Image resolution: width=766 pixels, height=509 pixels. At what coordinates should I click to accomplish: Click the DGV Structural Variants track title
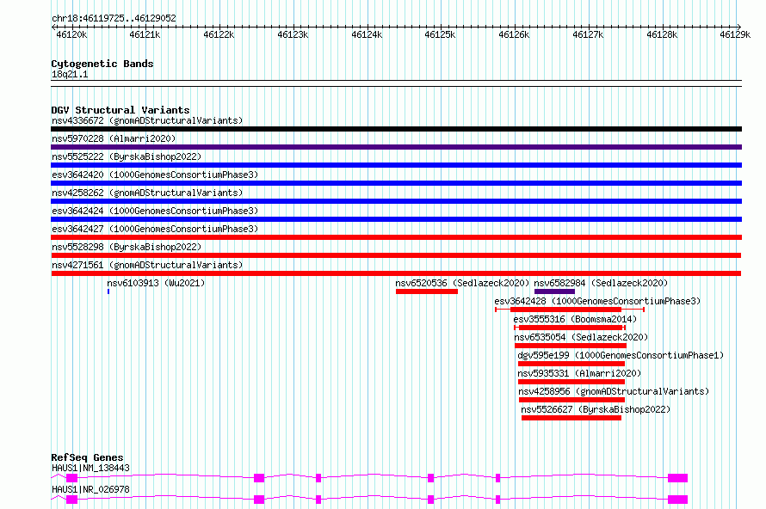(120, 110)
